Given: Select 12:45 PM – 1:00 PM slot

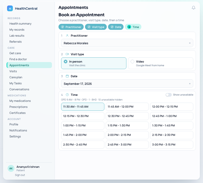Looking at the screenshot, I should click(x=172, y=116).
